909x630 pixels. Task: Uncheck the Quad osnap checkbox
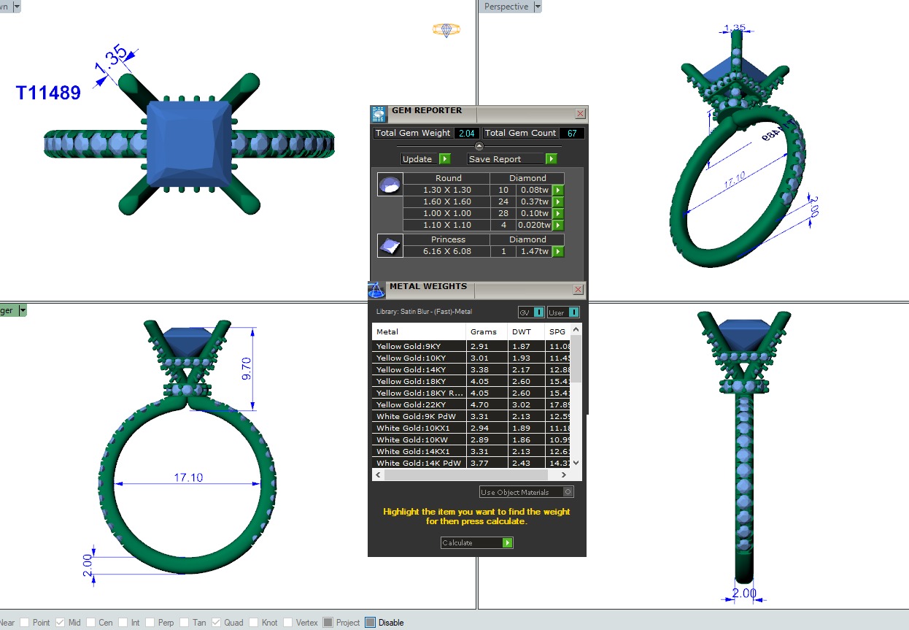(x=216, y=623)
